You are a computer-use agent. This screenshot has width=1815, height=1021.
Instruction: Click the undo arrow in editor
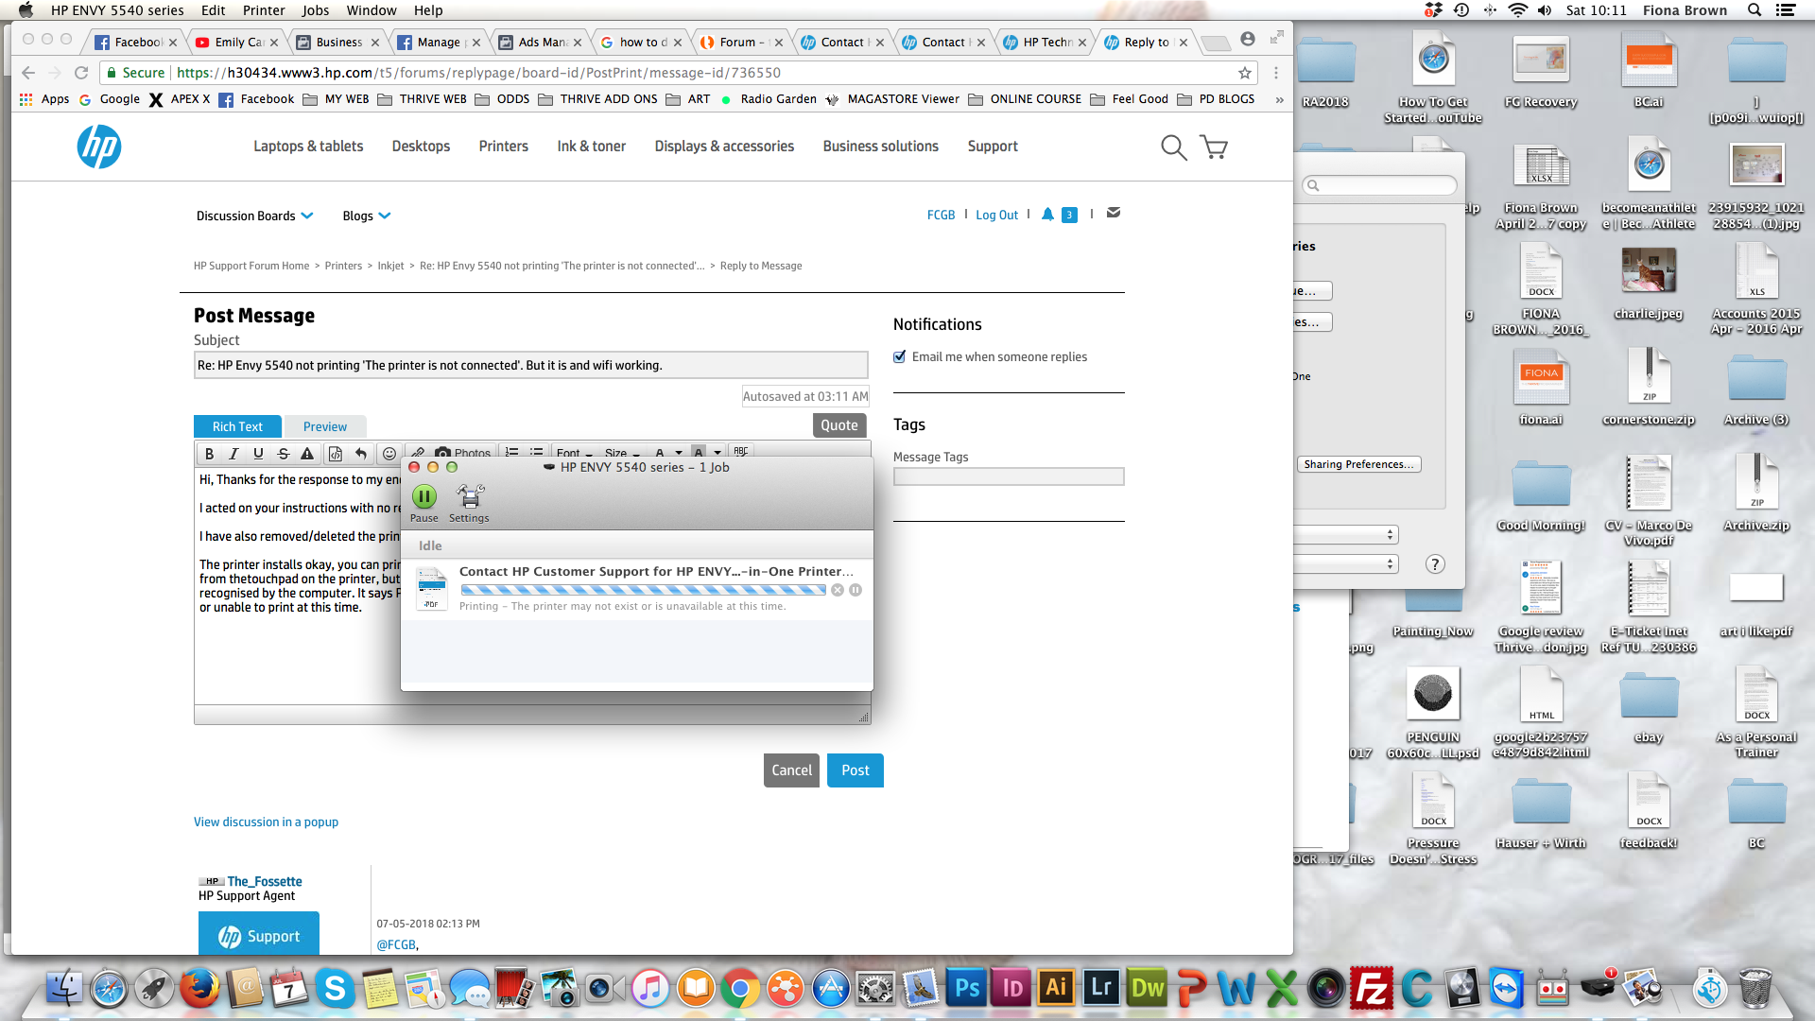[360, 454]
